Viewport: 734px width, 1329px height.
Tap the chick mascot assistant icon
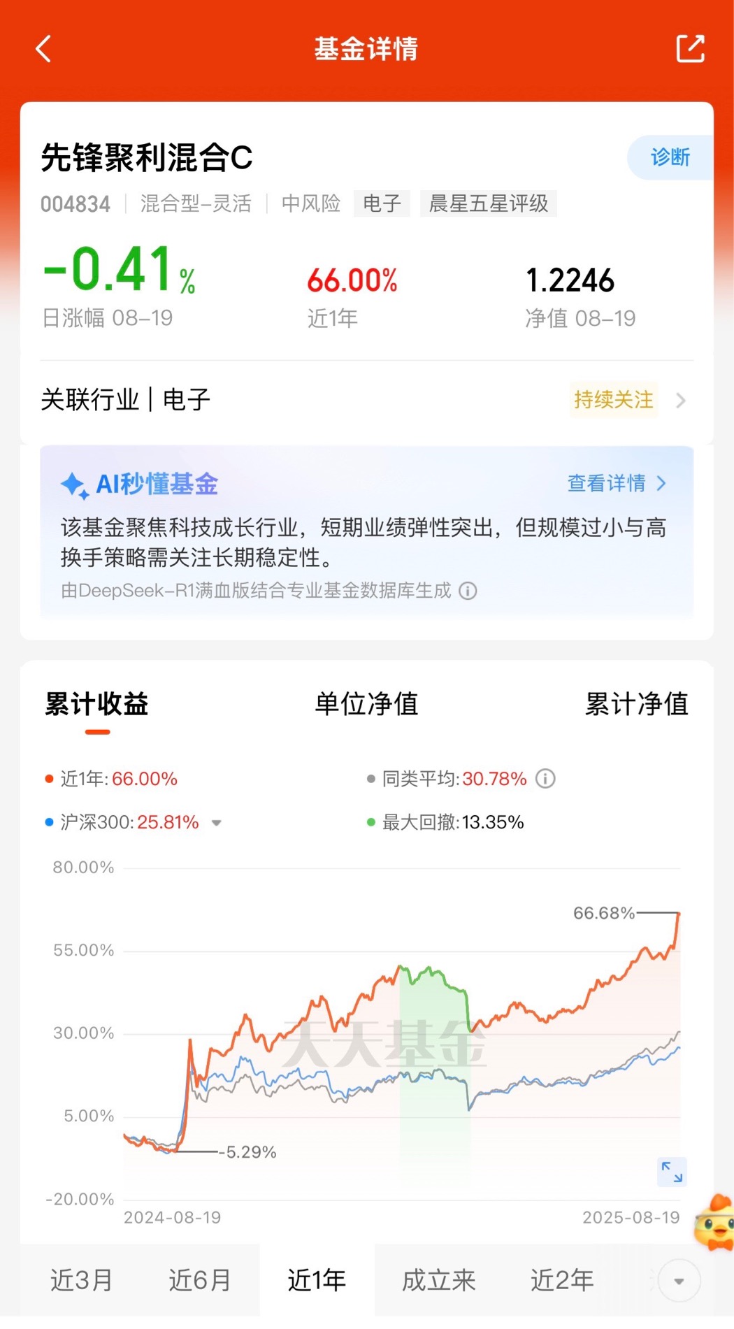pyautogui.click(x=714, y=1223)
